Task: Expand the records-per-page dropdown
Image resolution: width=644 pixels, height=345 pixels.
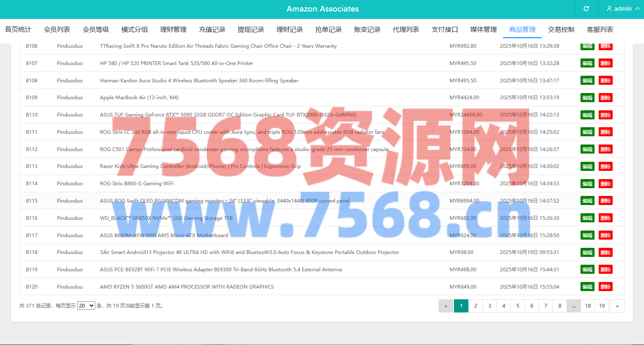Action: coord(86,306)
